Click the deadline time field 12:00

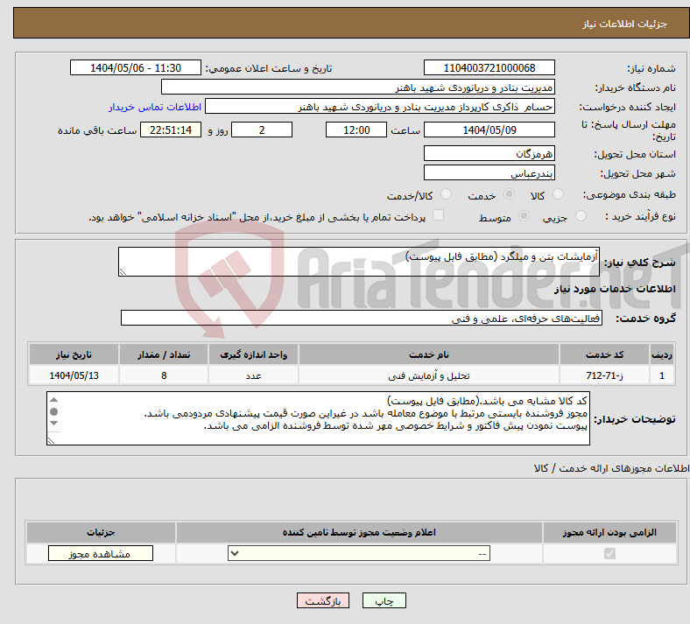(356, 130)
